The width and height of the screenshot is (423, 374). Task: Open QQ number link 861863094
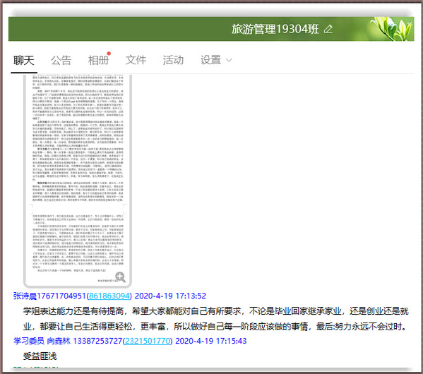pyautogui.click(x=109, y=296)
